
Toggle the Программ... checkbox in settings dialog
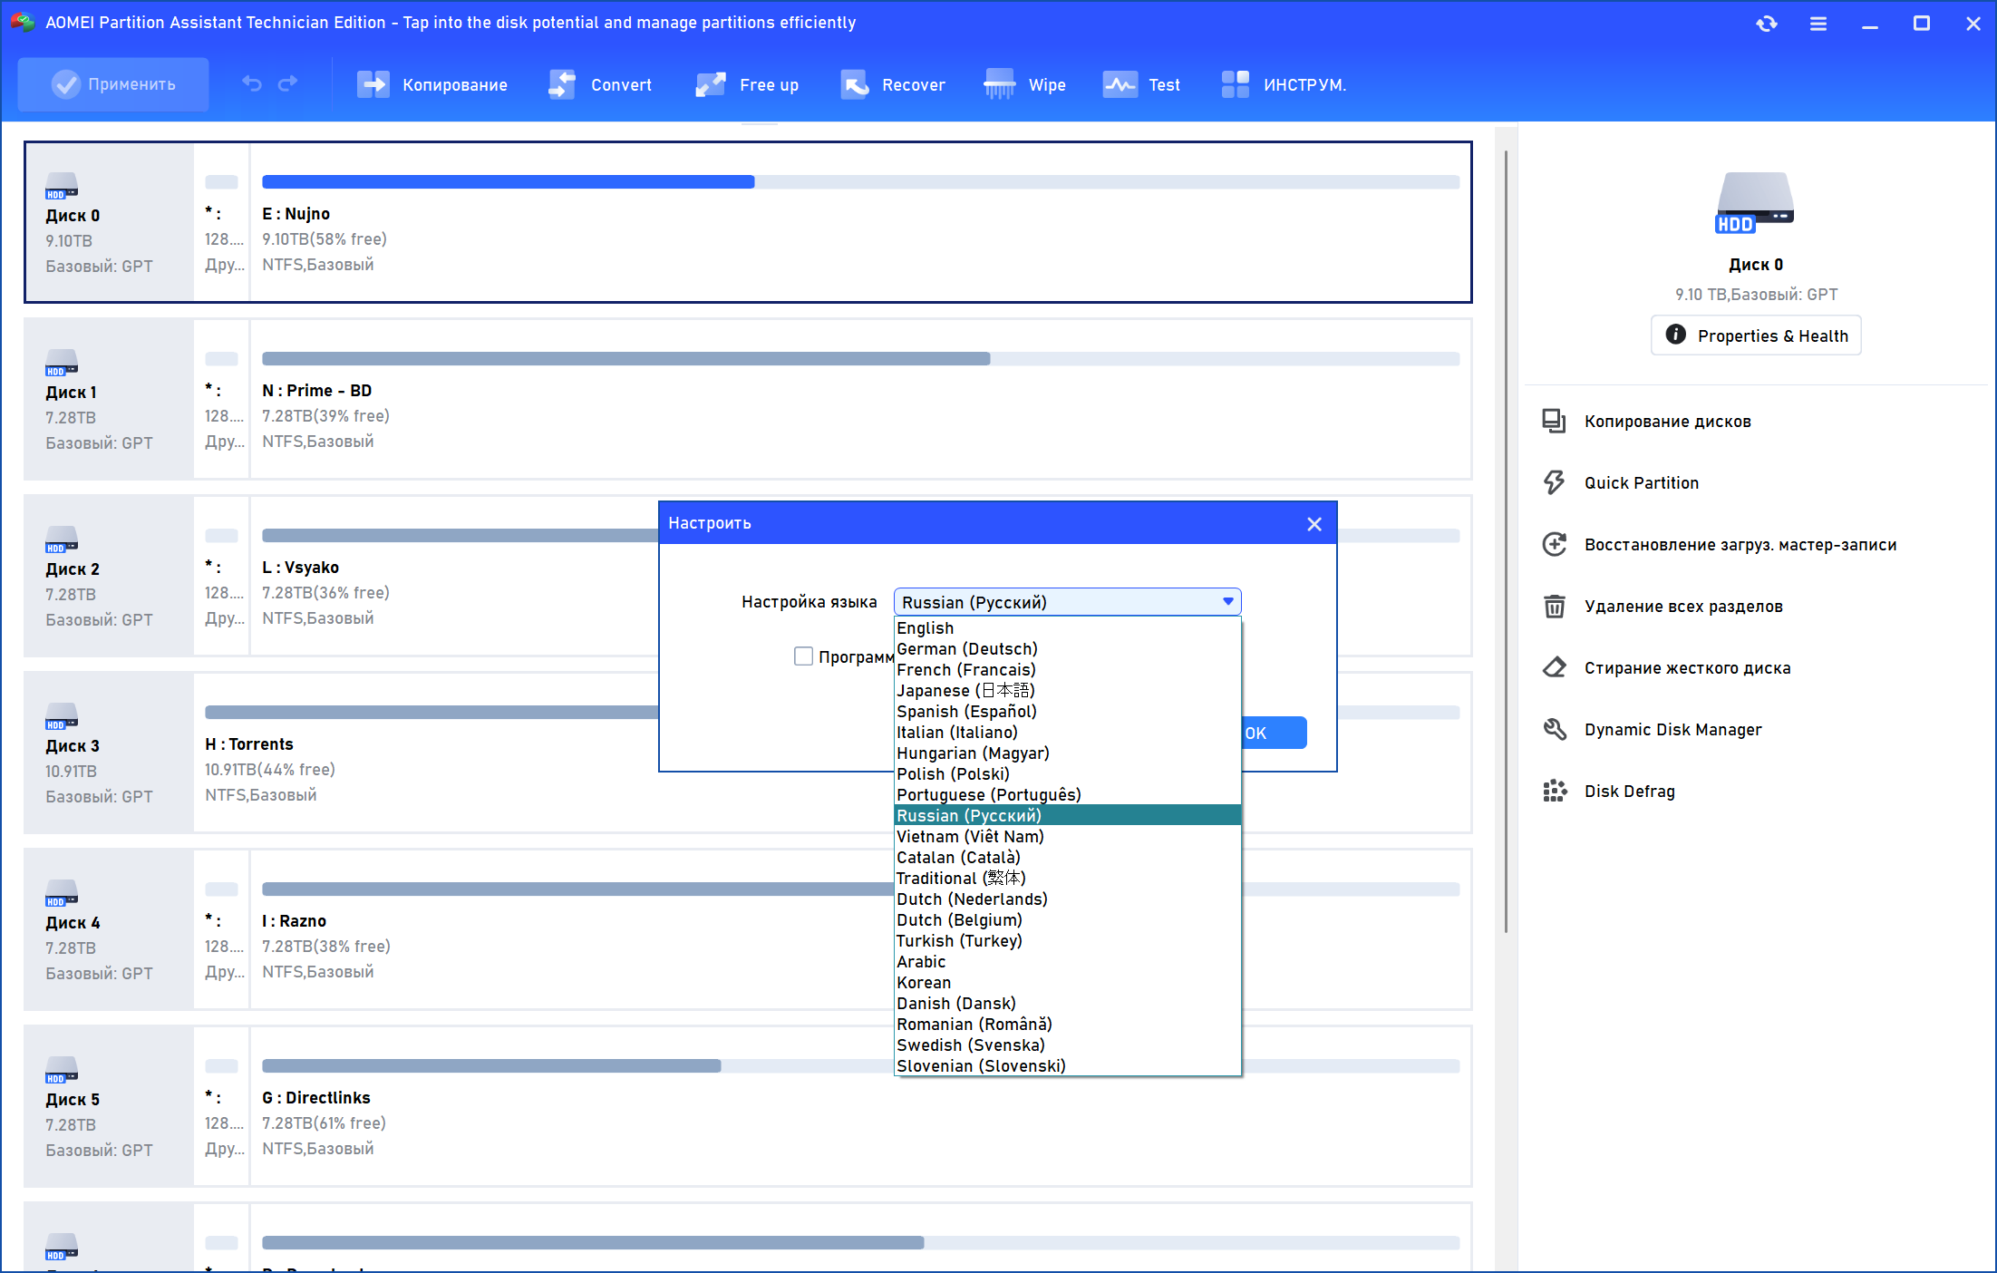point(803,656)
